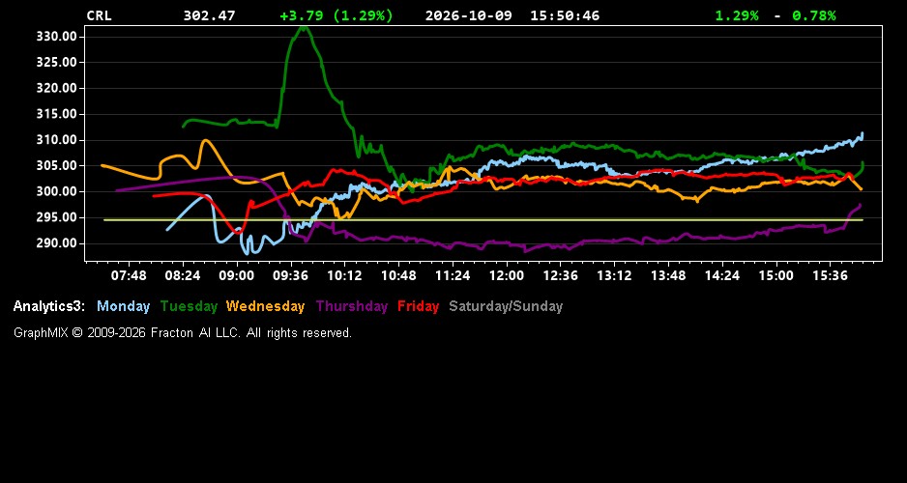Click the 12:00 time axis label
The height and width of the screenshot is (483, 907).
(x=506, y=276)
